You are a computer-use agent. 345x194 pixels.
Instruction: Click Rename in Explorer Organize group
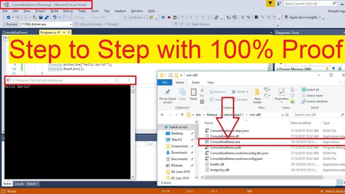point(239,100)
